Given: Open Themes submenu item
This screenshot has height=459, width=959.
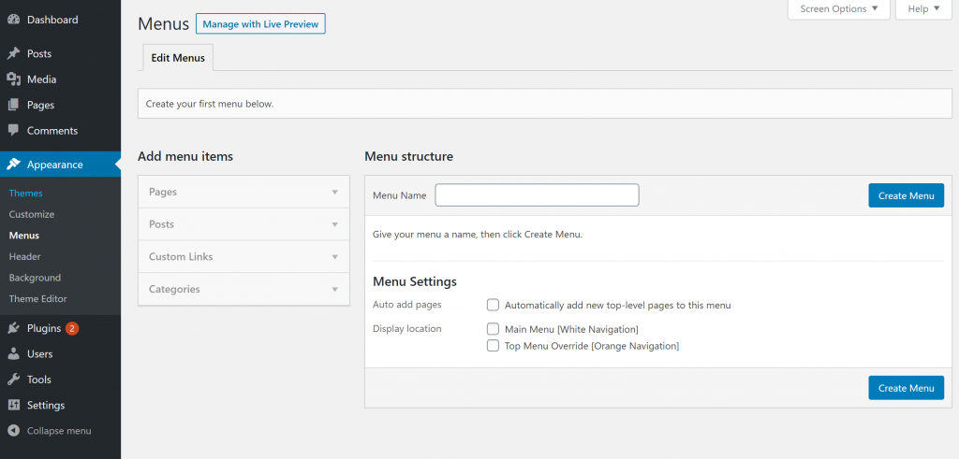Looking at the screenshot, I should tap(25, 193).
